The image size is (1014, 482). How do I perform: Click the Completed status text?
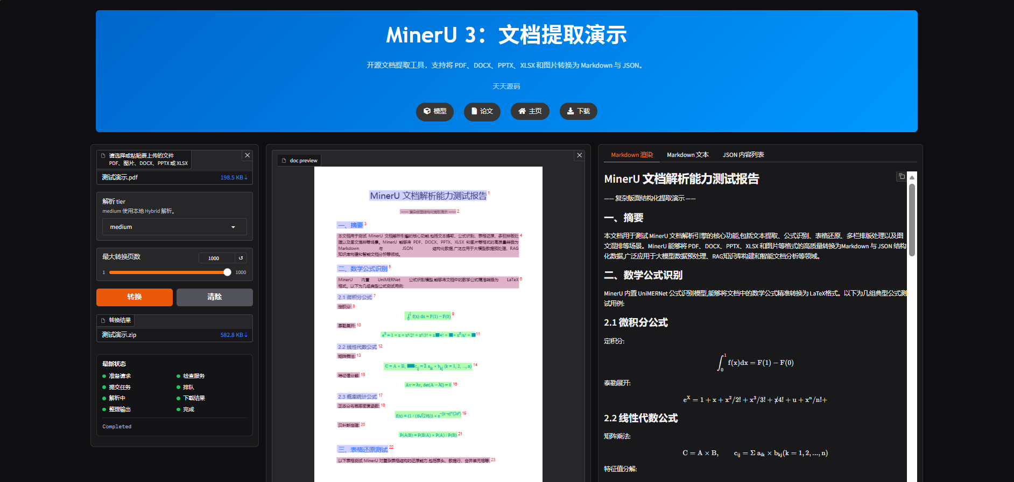pos(117,427)
